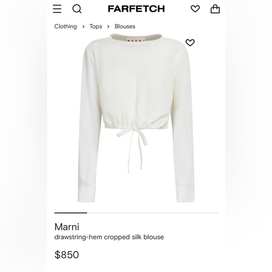Click the image carousel progress bar

[x=136, y=212]
